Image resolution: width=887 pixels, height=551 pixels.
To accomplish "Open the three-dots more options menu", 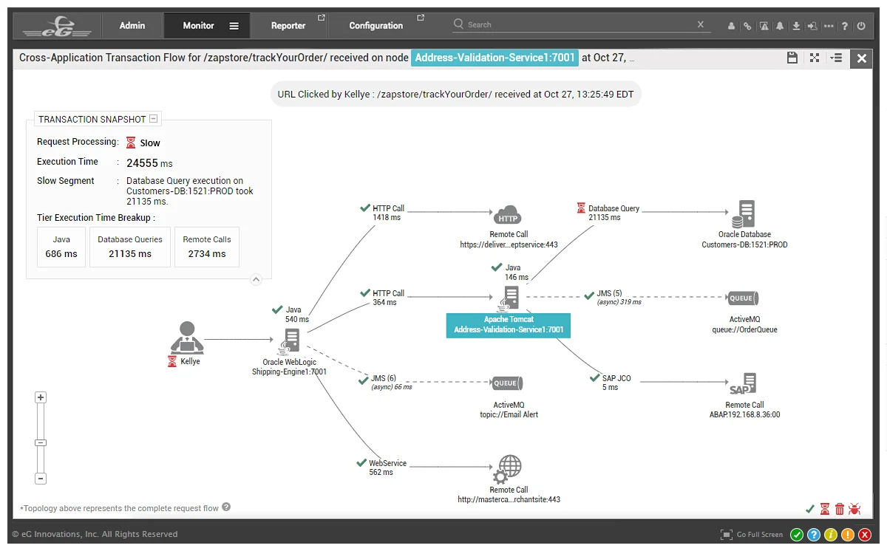I will point(829,26).
